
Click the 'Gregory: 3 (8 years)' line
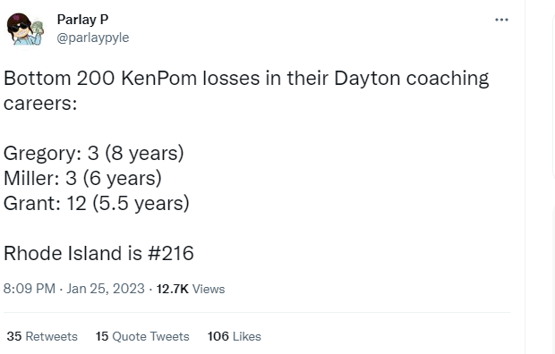94,154
